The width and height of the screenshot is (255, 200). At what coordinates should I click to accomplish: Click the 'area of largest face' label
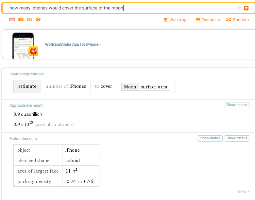[38, 171]
